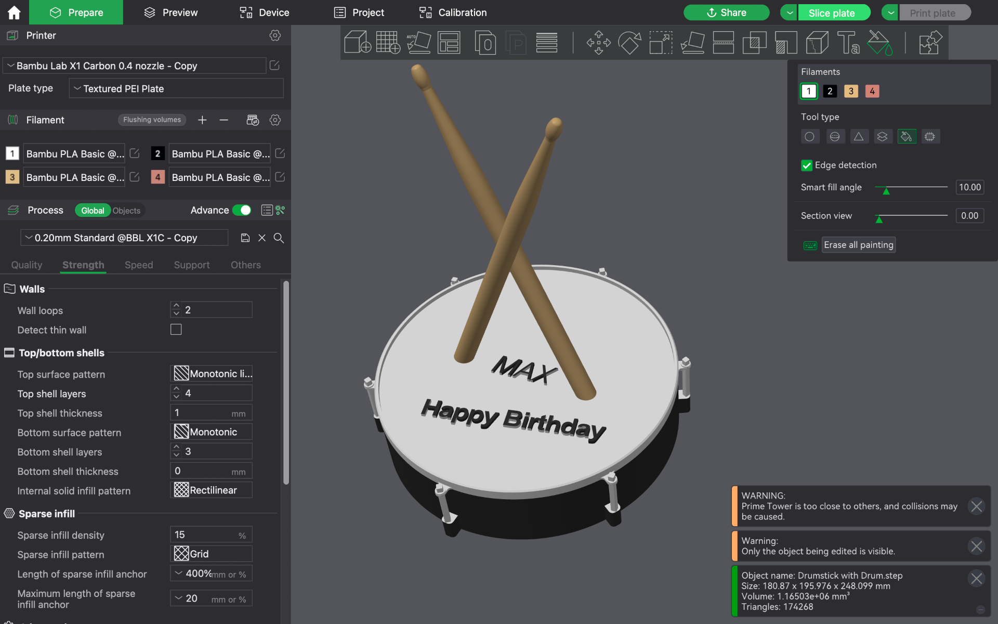Open Filament settings gear
Image resolution: width=998 pixels, height=624 pixels.
click(275, 120)
